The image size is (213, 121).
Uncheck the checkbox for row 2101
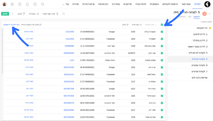(x=162, y=67)
